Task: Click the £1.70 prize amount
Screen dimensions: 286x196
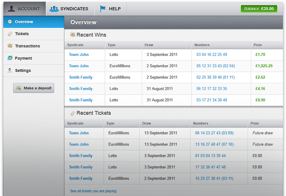Action: [x=260, y=54]
